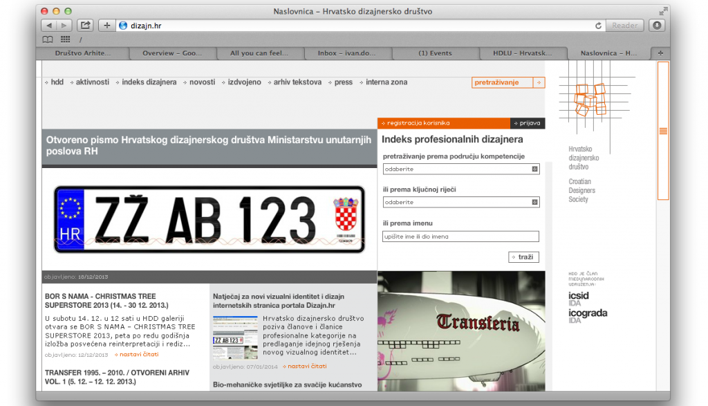Screen dimensions: 708x406
Task: Switch to the Overview – Goo... tab
Action: [172, 53]
